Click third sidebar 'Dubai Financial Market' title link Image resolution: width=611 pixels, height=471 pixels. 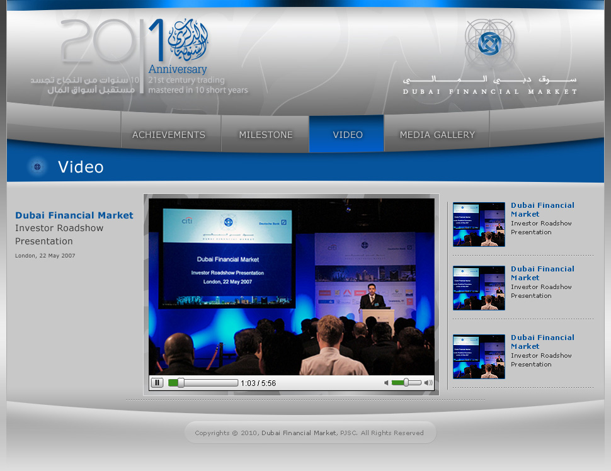542,342
